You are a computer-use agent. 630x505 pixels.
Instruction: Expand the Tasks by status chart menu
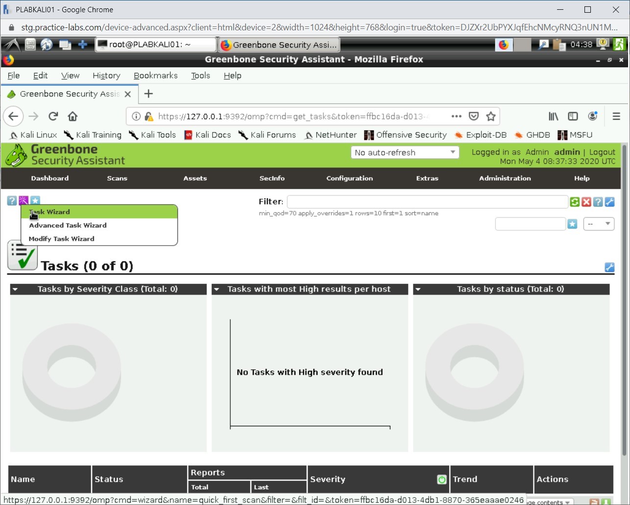pos(418,289)
